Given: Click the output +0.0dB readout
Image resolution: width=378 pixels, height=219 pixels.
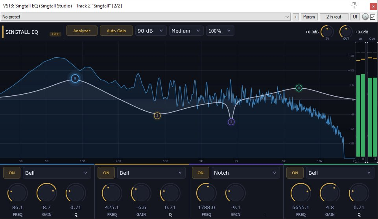Looking at the screenshot, I should [x=361, y=32].
